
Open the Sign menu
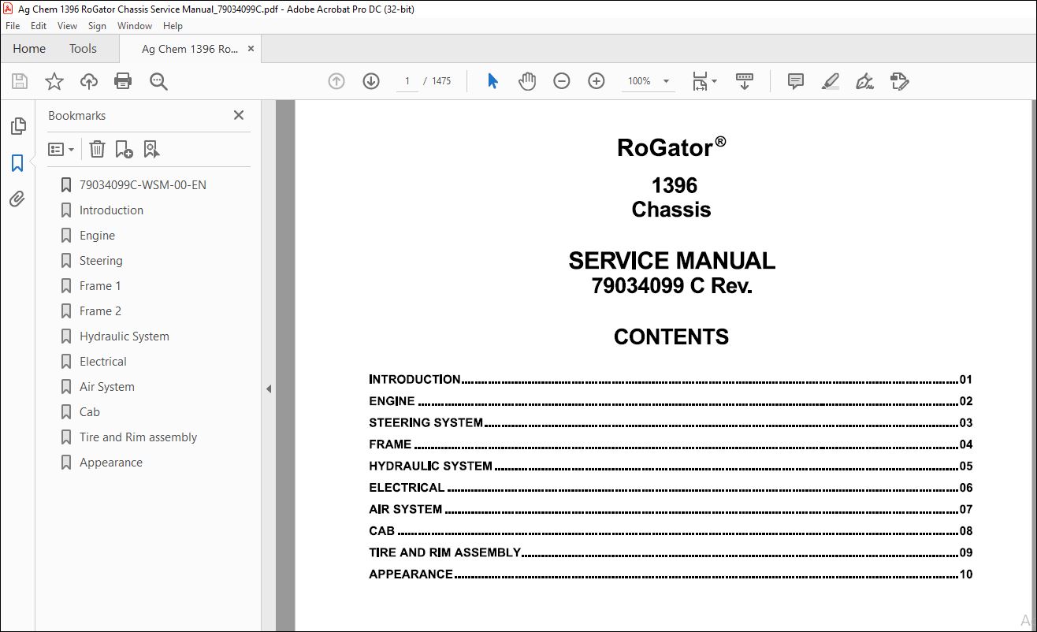pos(97,26)
